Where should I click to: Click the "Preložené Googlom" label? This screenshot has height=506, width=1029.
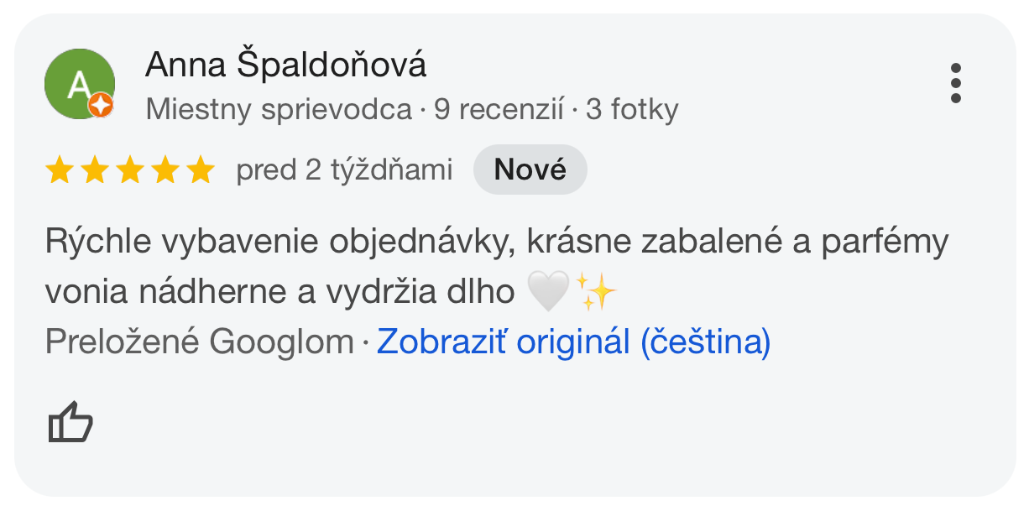pos(200,342)
